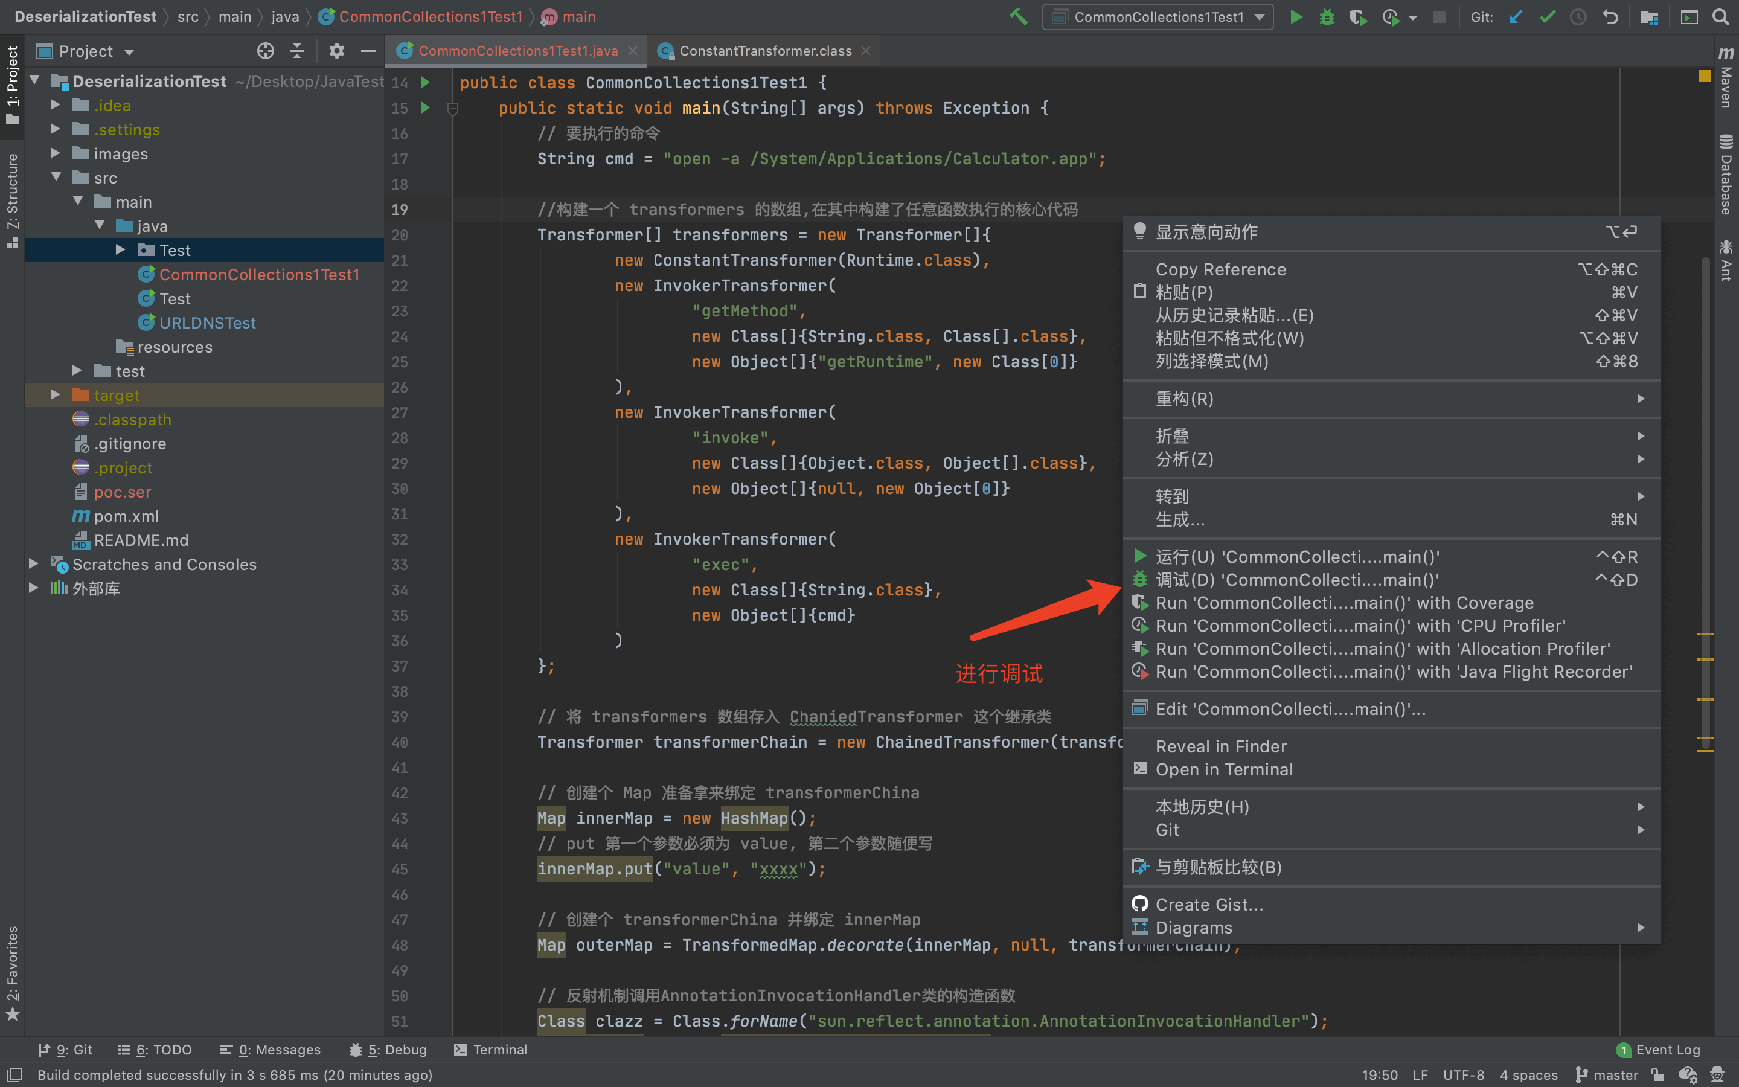Click the tool windows toggle in status corner
The width and height of the screenshot is (1739, 1087).
(14, 1074)
